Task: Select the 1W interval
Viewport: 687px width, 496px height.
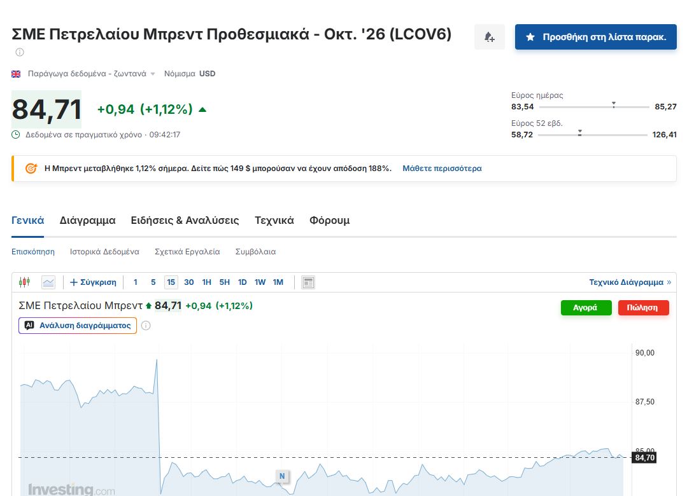Action: tap(260, 282)
